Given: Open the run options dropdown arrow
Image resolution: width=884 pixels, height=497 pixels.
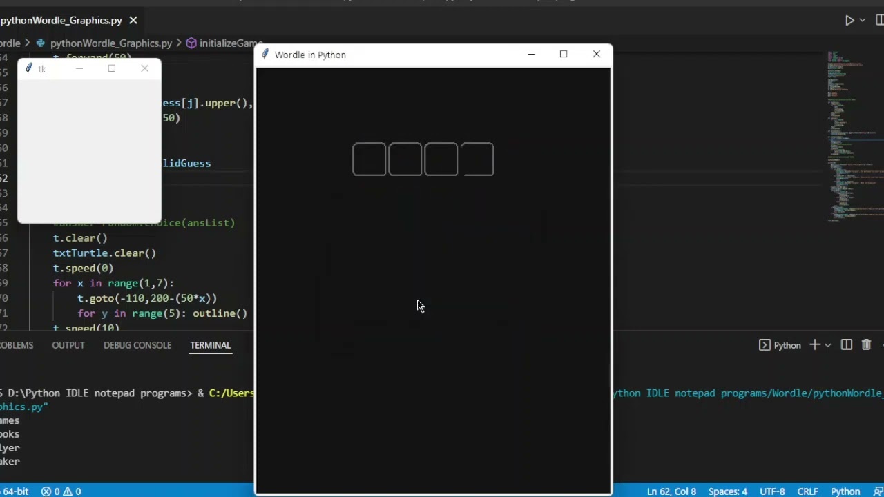Looking at the screenshot, I should [x=862, y=21].
